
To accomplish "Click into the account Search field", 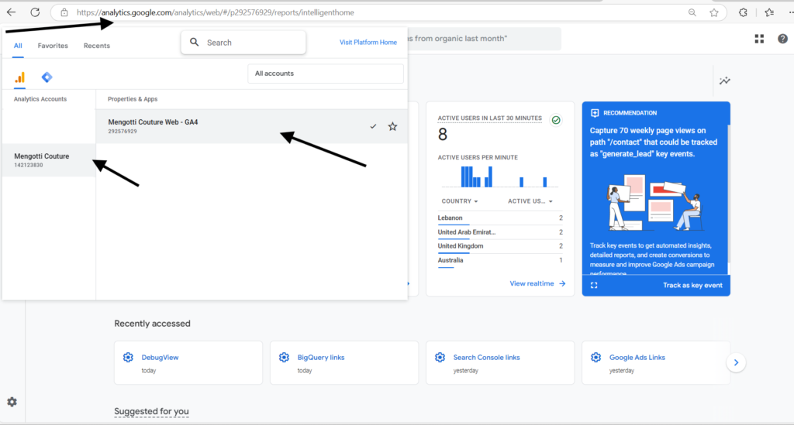I will point(243,43).
